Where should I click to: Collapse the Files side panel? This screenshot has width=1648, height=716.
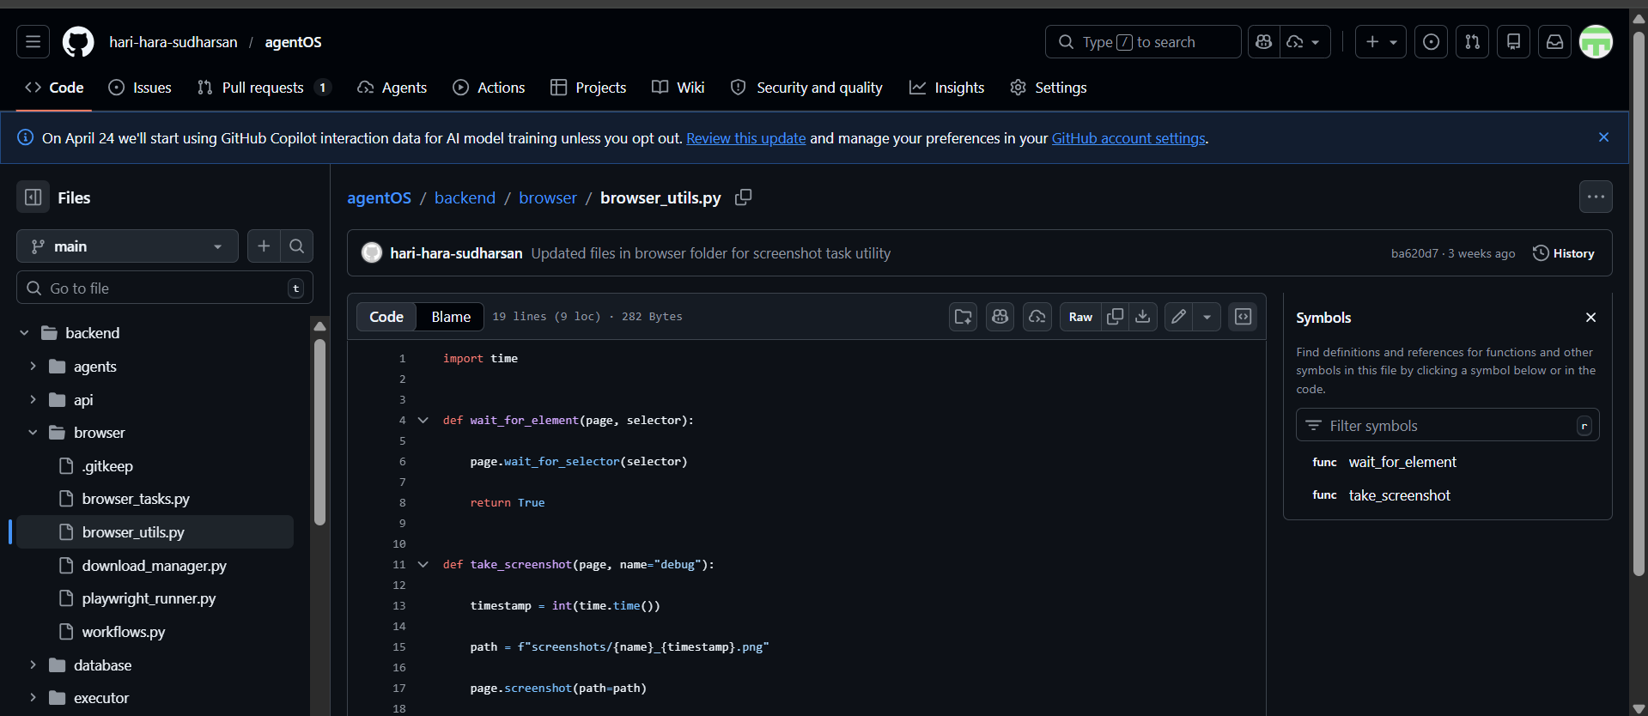pyautogui.click(x=33, y=197)
